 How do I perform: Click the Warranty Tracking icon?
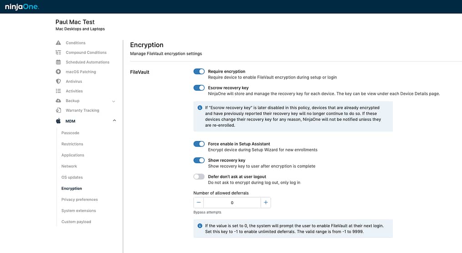click(x=58, y=110)
